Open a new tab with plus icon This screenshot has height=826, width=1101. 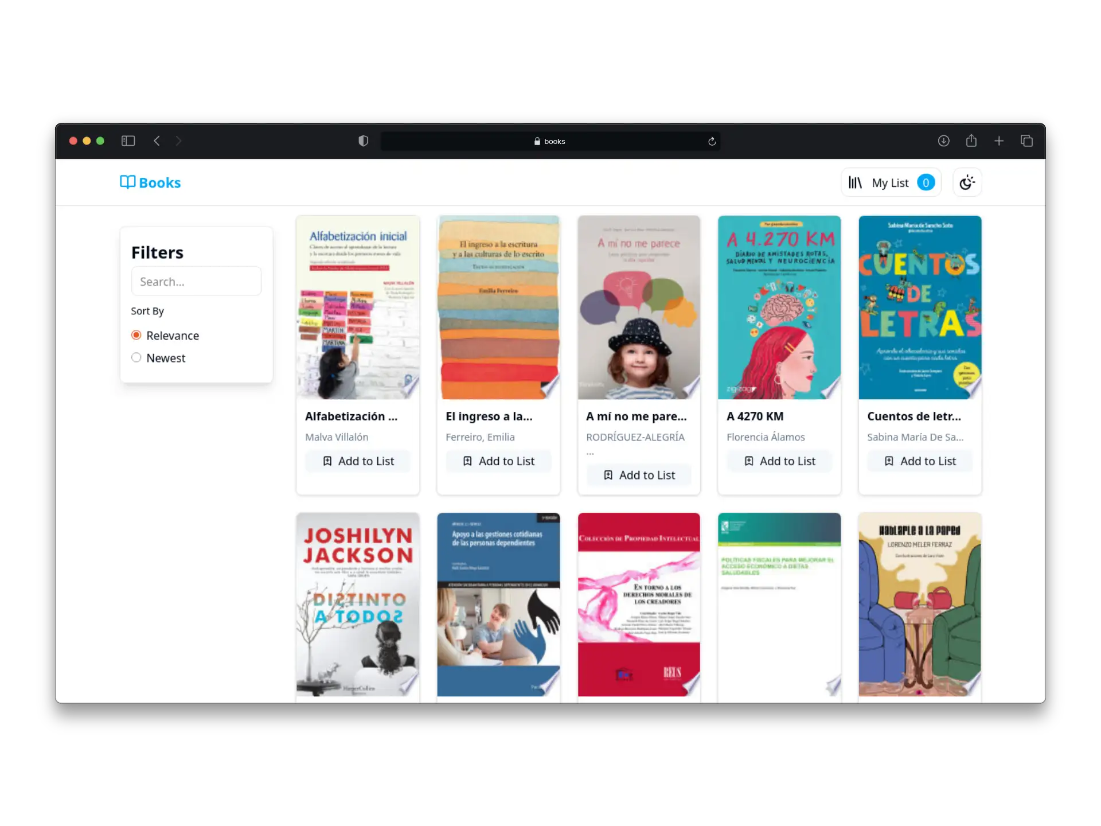(x=999, y=141)
